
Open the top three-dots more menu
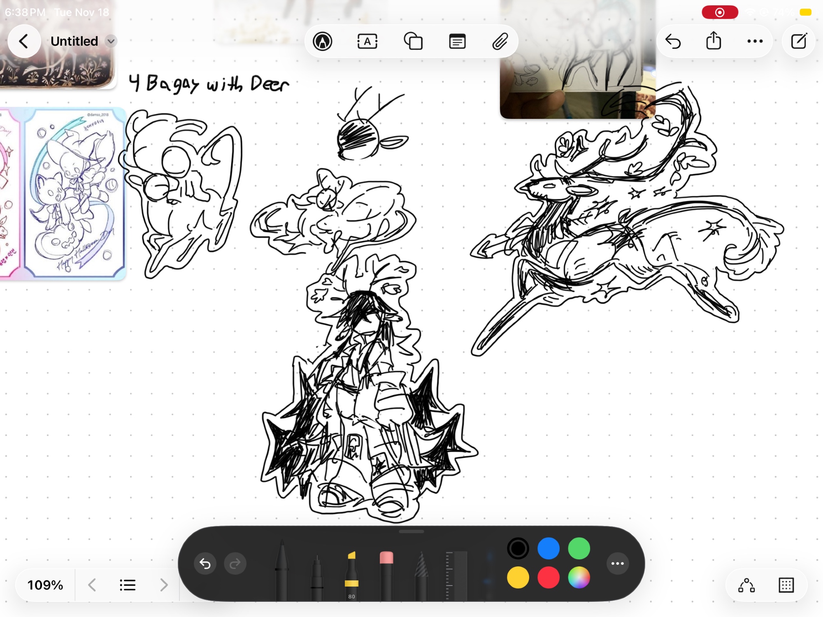pos(755,41)
